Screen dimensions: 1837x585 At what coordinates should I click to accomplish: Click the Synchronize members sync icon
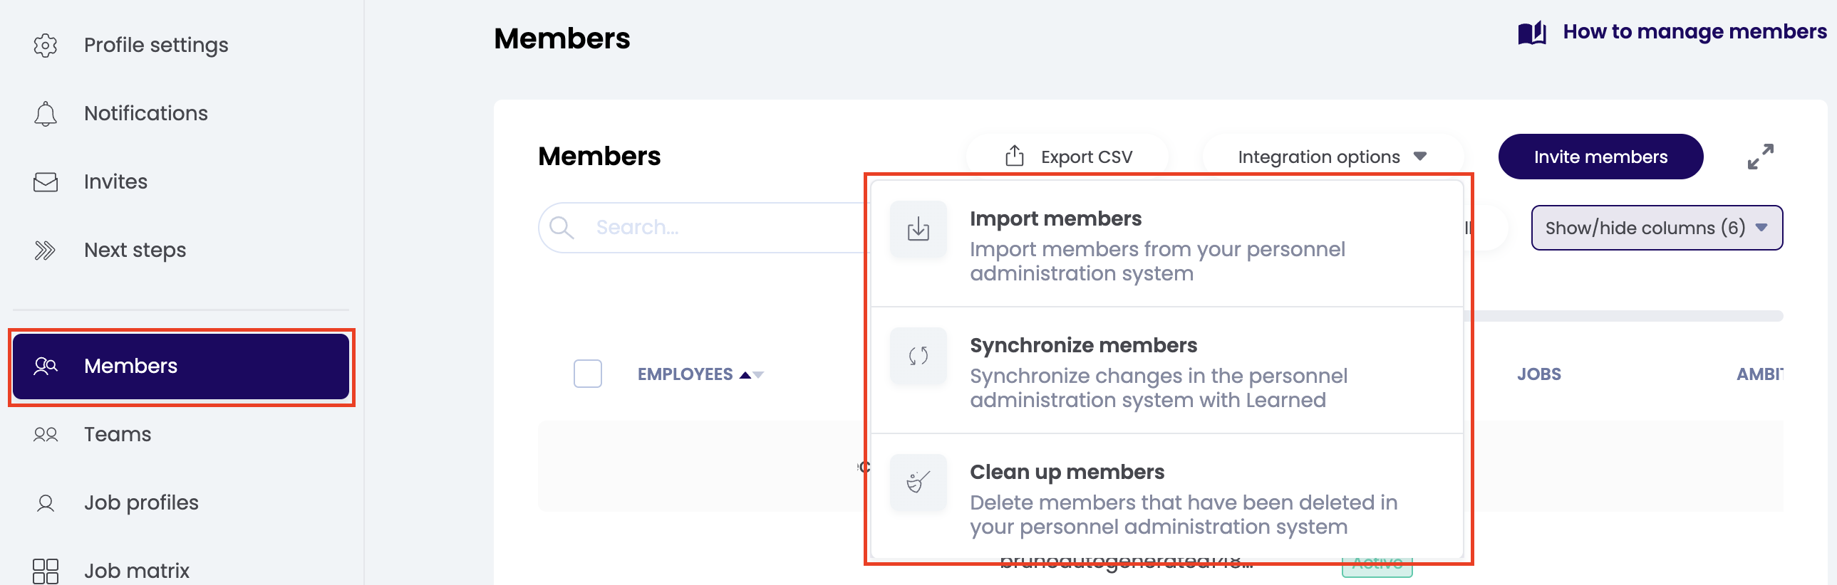918,356
